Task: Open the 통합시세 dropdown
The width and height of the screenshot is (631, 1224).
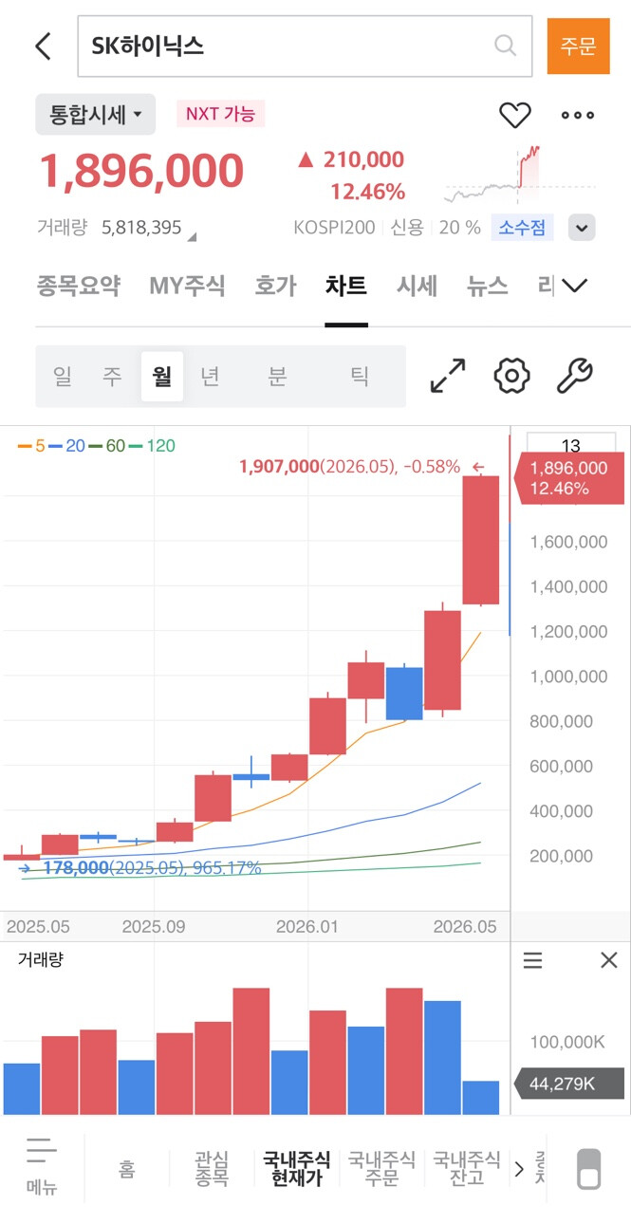Action: coord(95,115)
